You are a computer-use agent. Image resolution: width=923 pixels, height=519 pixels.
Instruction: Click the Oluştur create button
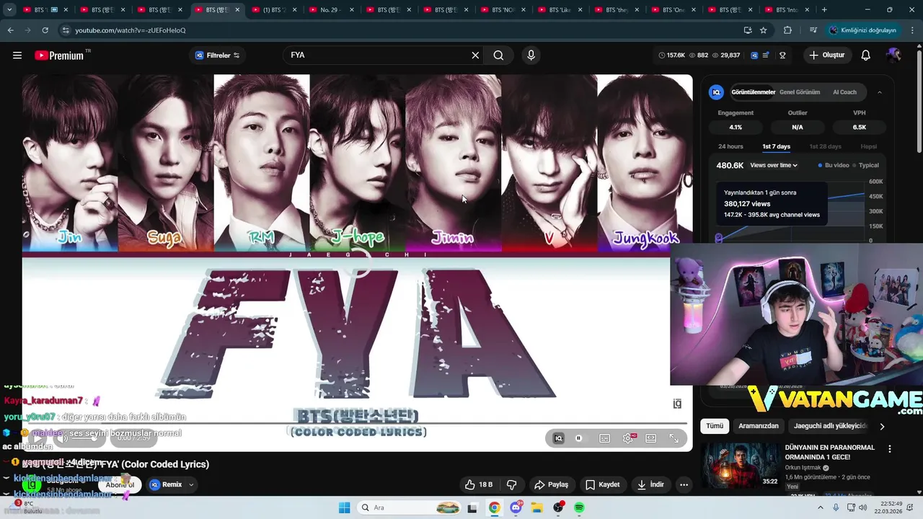tap(826, 56)
